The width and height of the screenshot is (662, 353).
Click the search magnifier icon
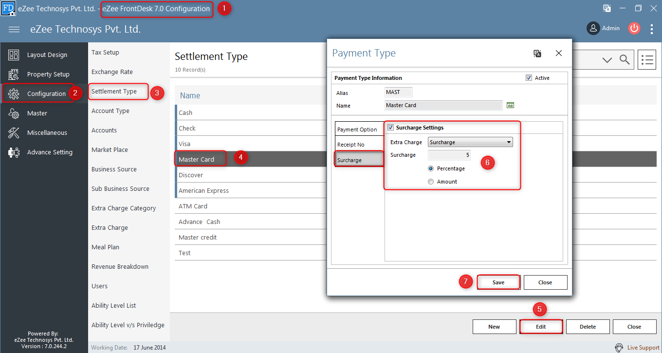click(x=625, y=59)
